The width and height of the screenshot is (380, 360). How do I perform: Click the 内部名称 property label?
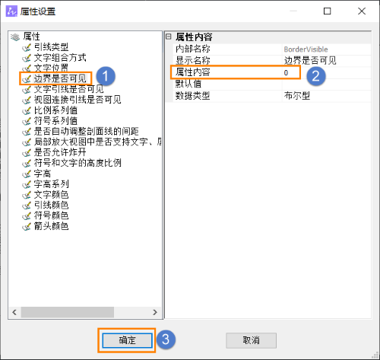pyautogui.click(x=193, y=49)
